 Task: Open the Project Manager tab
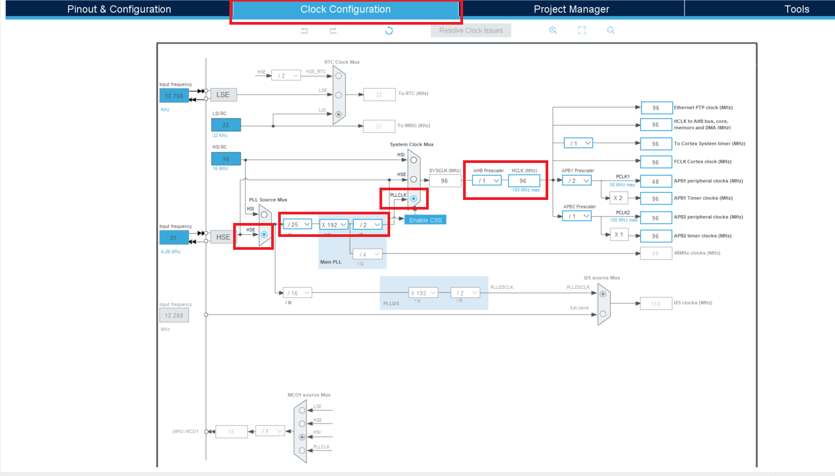(571, 9)
